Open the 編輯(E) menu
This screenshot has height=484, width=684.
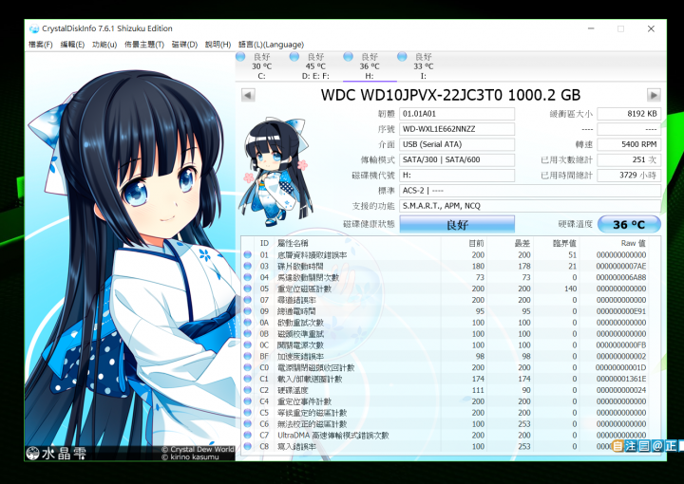(72, 45)
